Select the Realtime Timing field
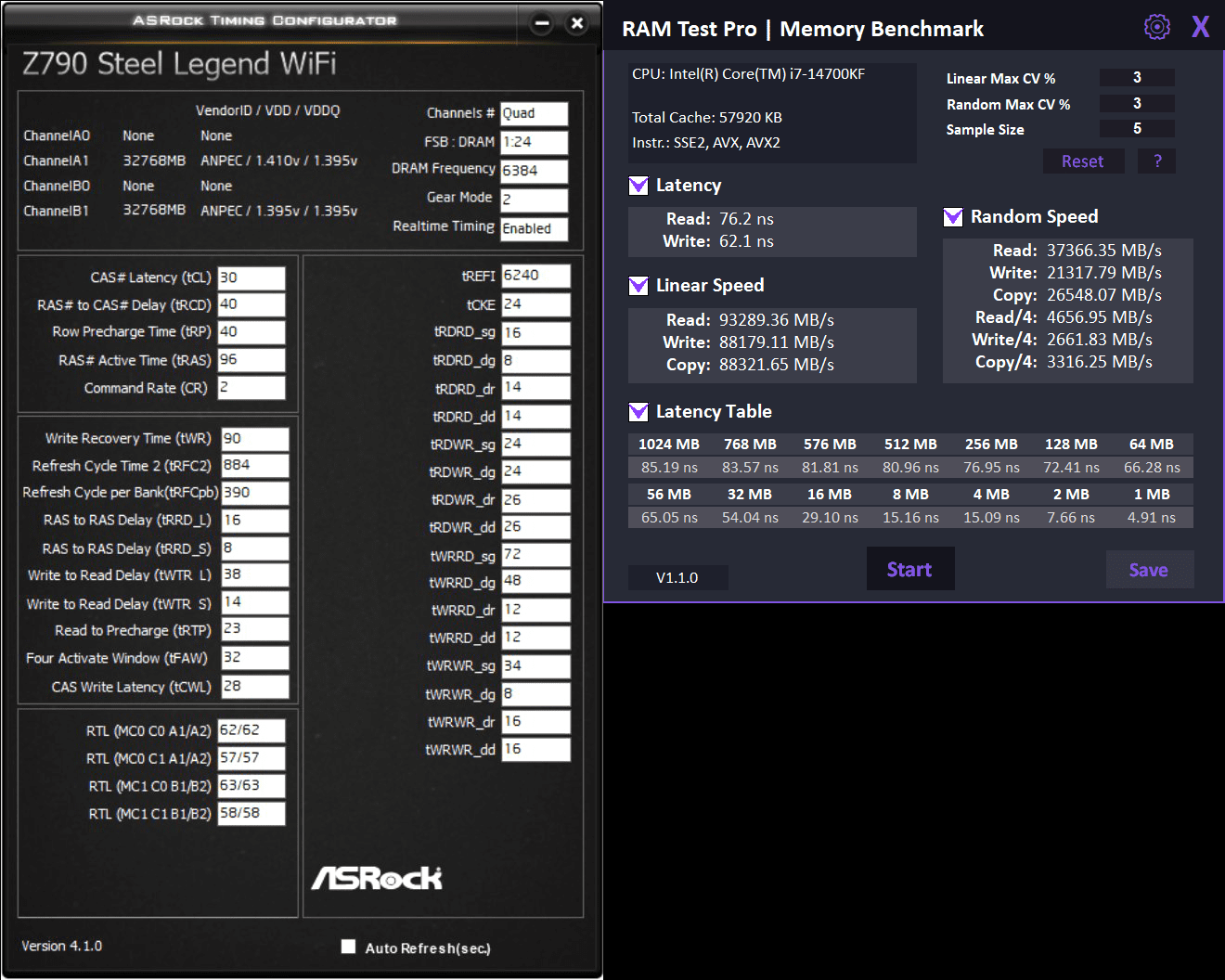 point(534,229)
